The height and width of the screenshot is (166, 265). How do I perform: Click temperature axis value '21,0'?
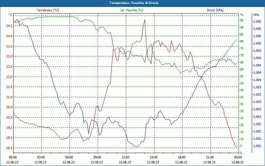[9, 97]
